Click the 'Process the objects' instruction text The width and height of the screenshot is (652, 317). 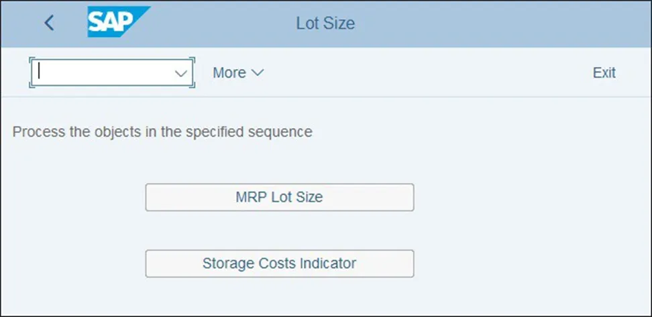click(162, 132)
